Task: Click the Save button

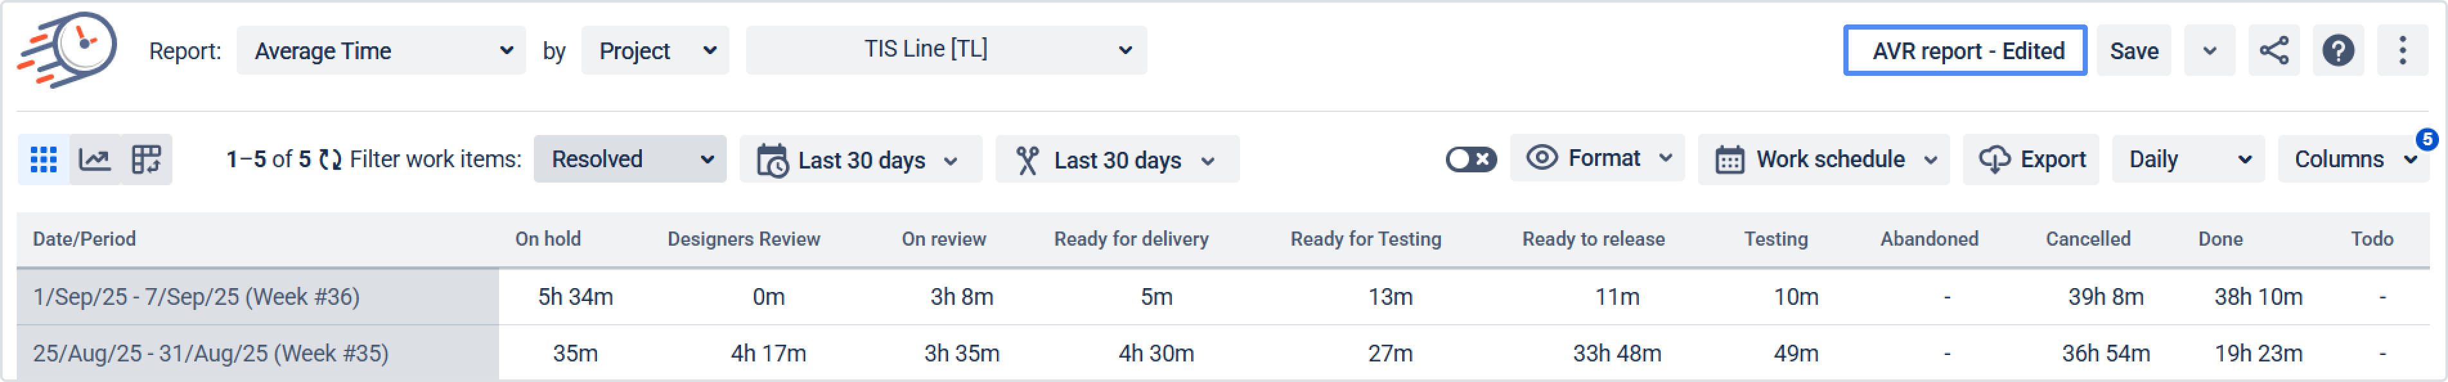Action: pos(2133,50)
